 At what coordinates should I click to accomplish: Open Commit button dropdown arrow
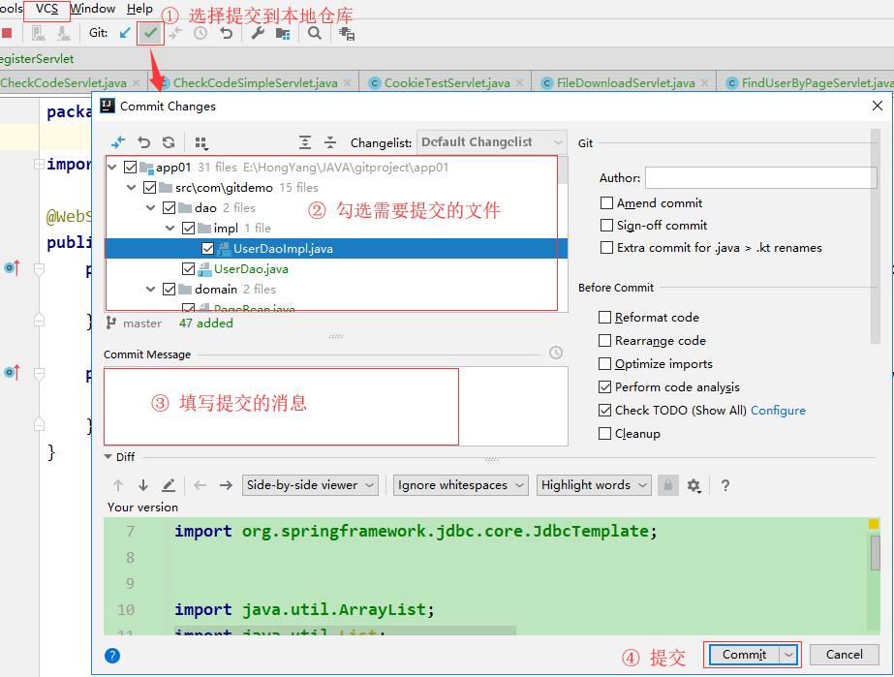click(788, 655)
